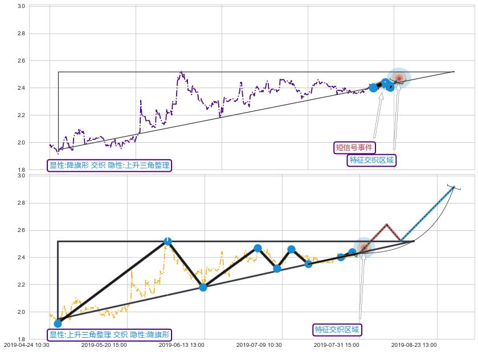Click the 短信号事件 annotation label

point(354,148)
